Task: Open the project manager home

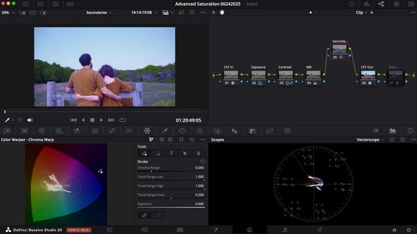Action: click(x=394, y=229)
